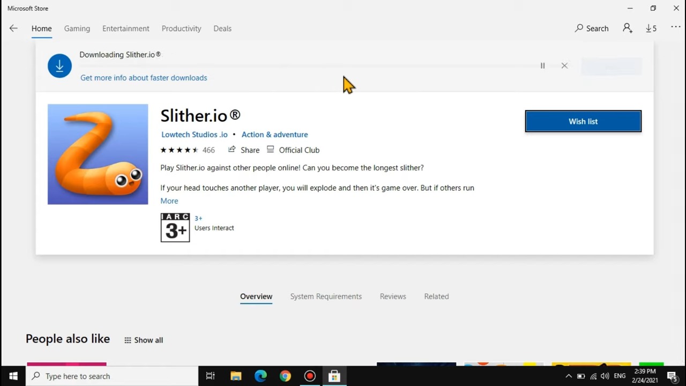This screenshot has width=686, height=386.
Task: Open the Deals tab
Action: click(222, 28)
